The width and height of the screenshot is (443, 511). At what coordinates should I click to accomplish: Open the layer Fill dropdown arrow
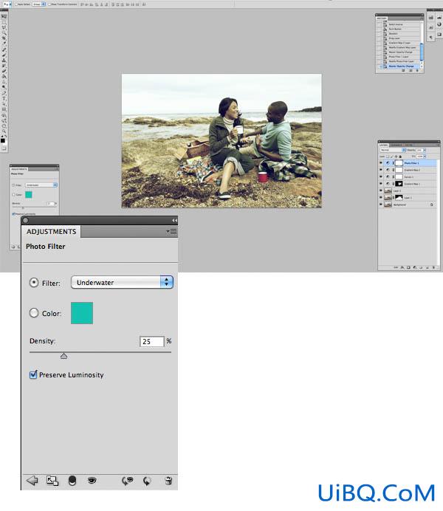coord(425,157)
